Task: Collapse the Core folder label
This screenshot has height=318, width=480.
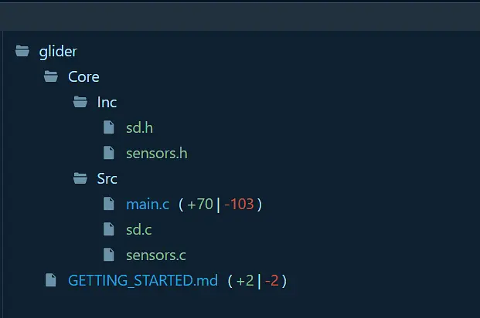Action: click(x=83, y=76)
